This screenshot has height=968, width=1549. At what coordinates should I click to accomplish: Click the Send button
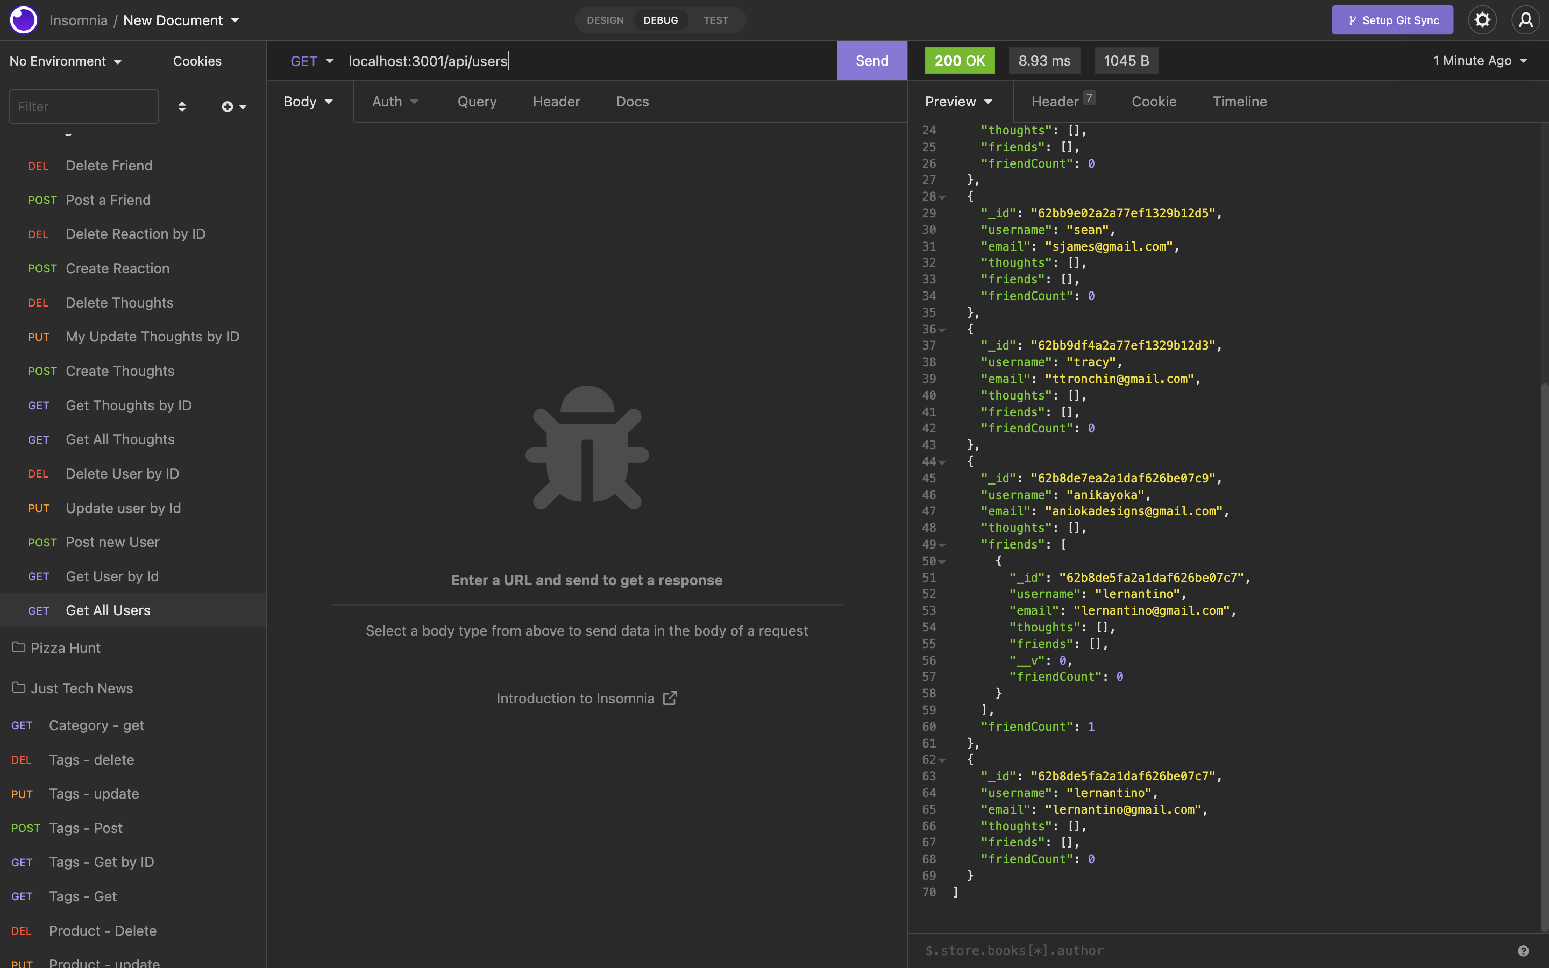click(x=871, y=60)
